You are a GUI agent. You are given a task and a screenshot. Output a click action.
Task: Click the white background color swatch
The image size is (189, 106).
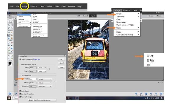click(11, 65)
